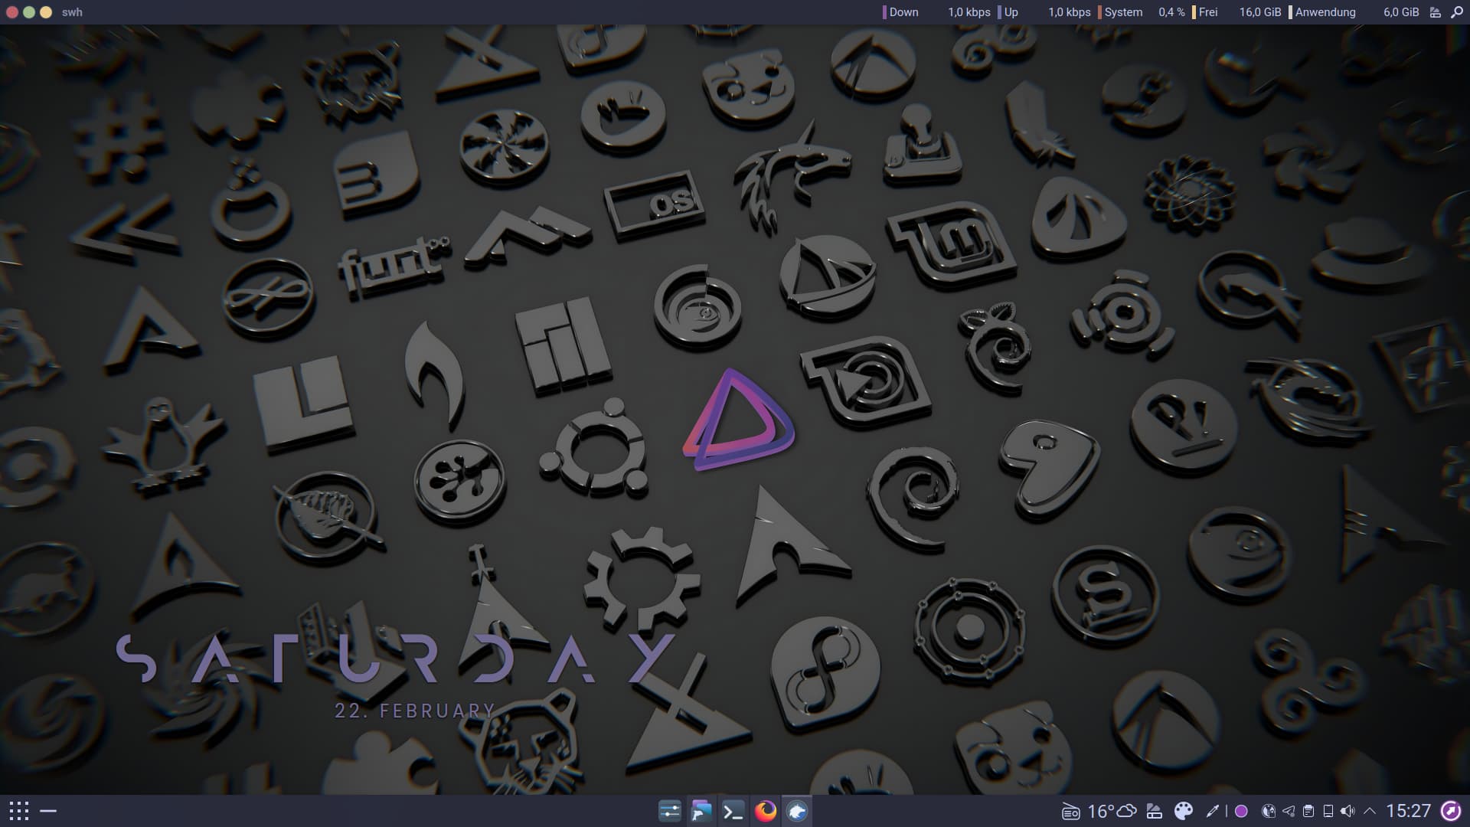Click the bottom panel desktop-layout icon

pos(1155,811)
